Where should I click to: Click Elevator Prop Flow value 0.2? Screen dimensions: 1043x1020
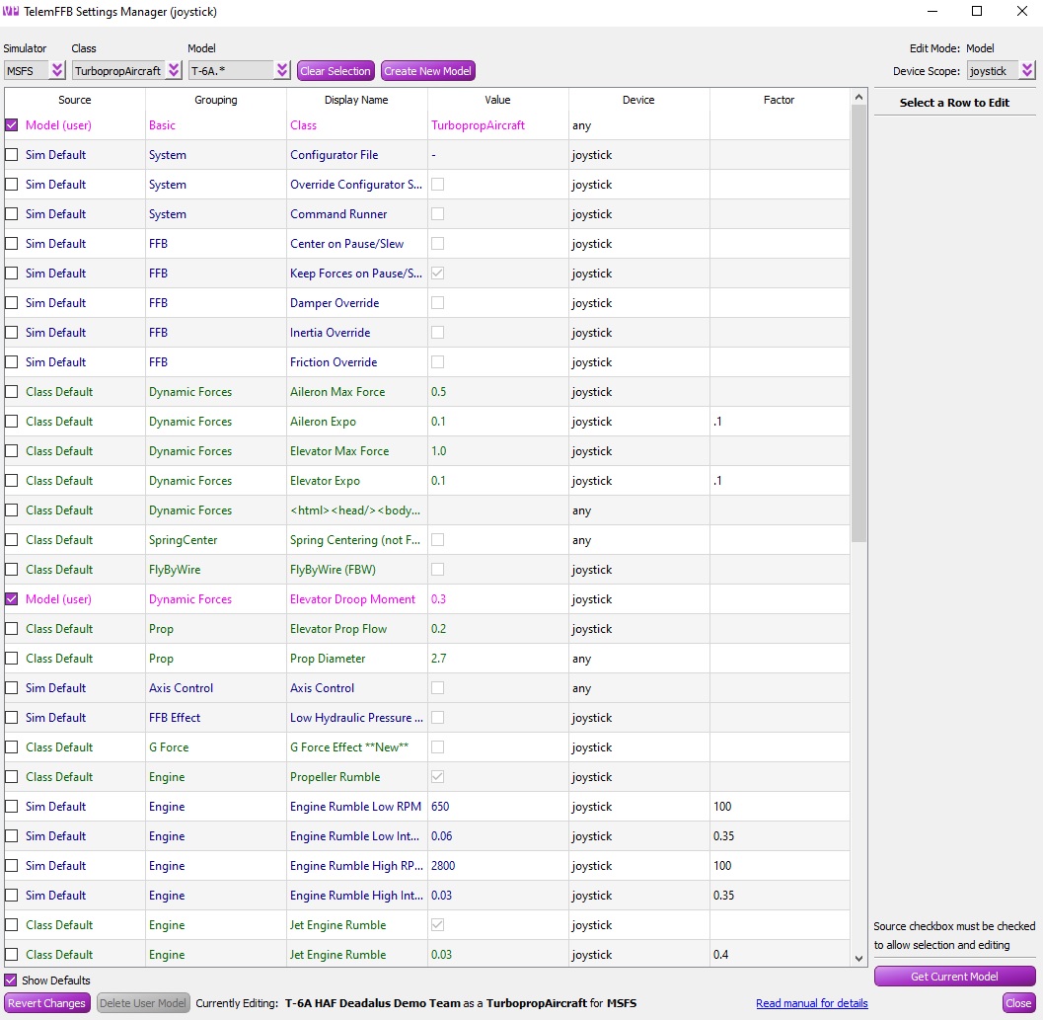pos(438,629)
